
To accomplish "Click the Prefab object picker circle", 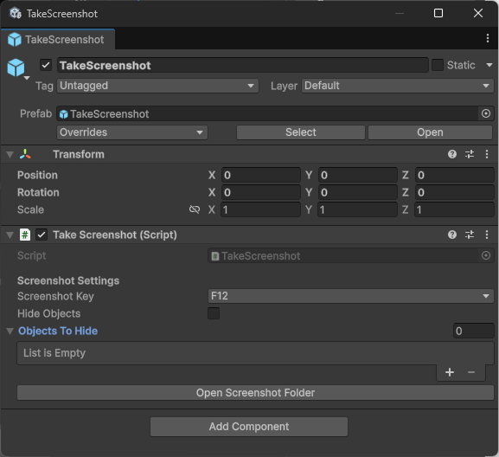I will 486,113.
